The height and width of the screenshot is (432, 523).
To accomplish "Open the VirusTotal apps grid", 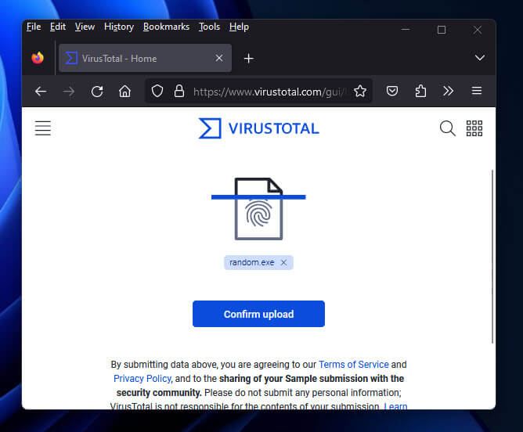I will (x=474, y=128).
